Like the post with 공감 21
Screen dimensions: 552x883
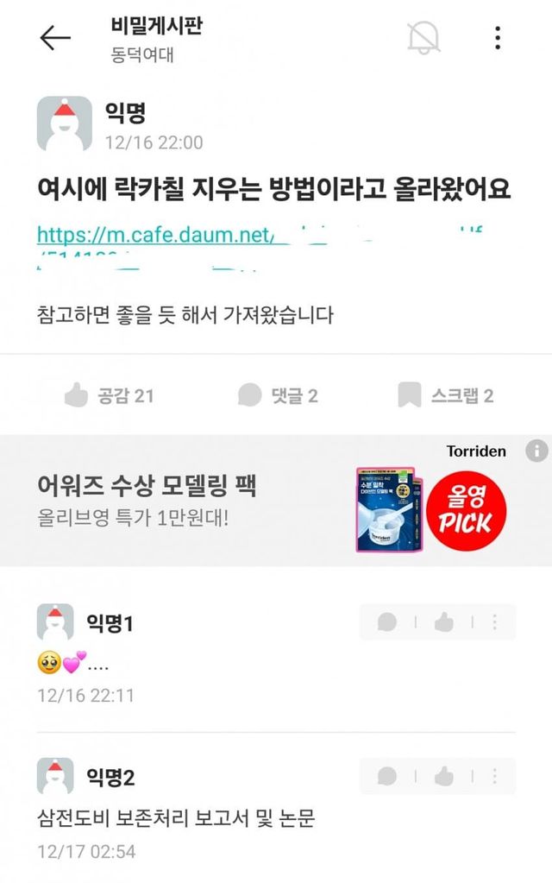pyautogui.click(x=110, y=395)
